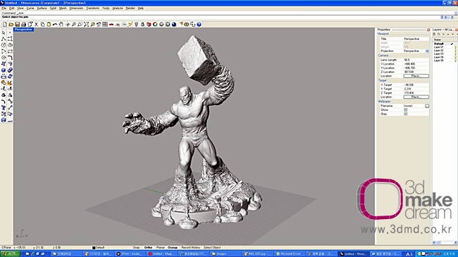458x257 pixels.
Task: Toggle the wallpaper Show checkbox
Action: tap(406, 110)
